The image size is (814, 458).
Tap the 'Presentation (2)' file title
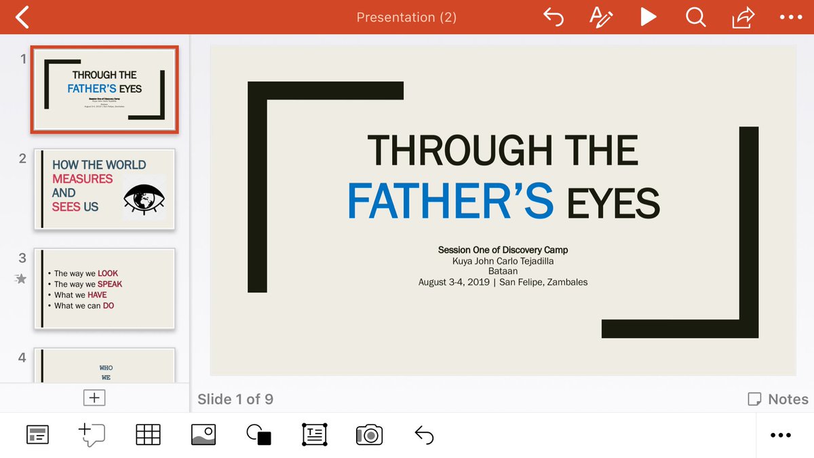[x=406, y=18]
